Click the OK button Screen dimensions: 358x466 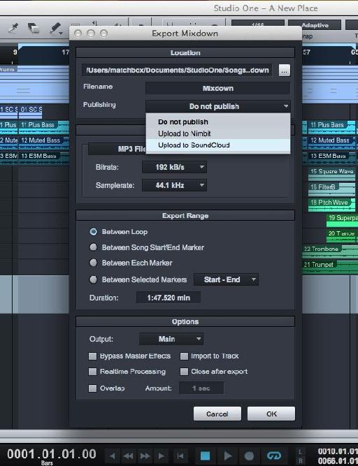[271, 414]
